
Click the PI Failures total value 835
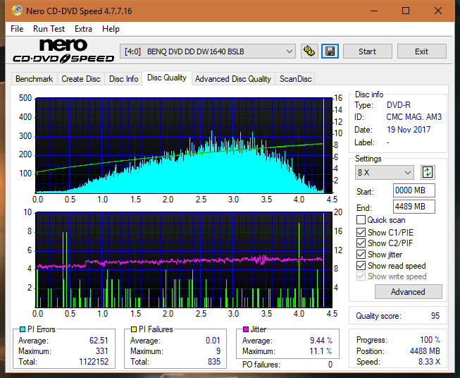(214, 362)
